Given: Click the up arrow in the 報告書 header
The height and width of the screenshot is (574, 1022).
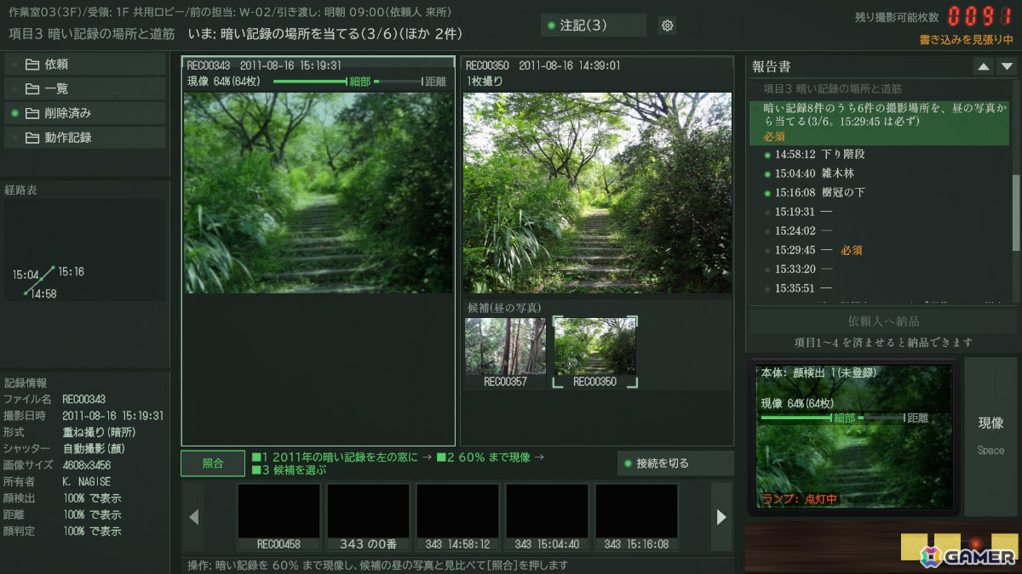Looking at the screenshot, I should pyautogui.click(x=984, y=66).
